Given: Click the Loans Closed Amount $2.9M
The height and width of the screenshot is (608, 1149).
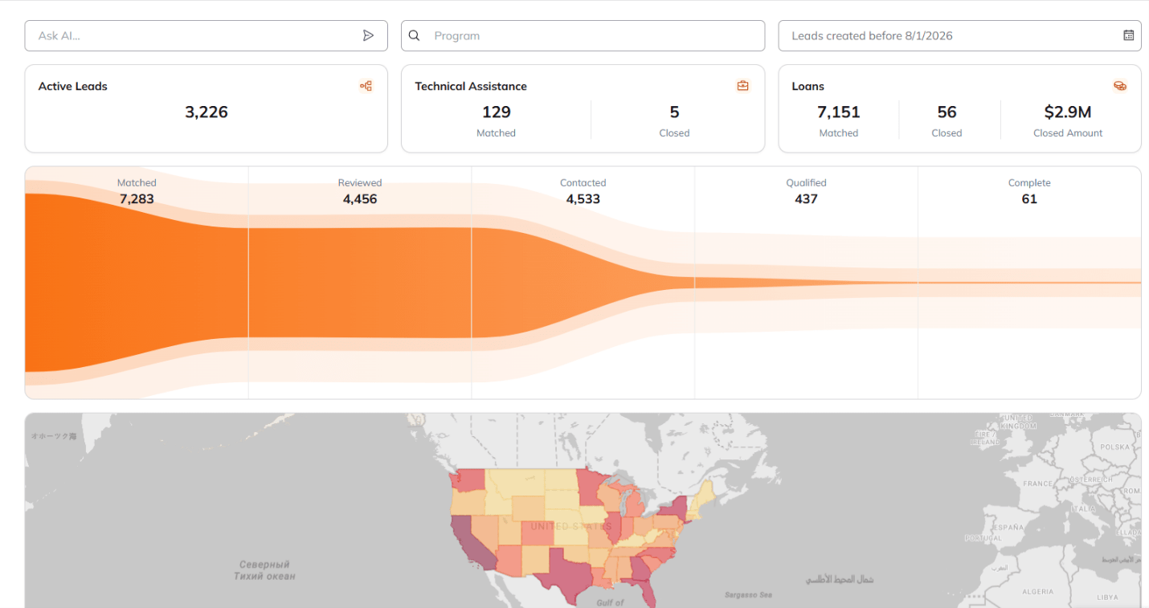Looking at the screenshot, I should (1068, 112).
